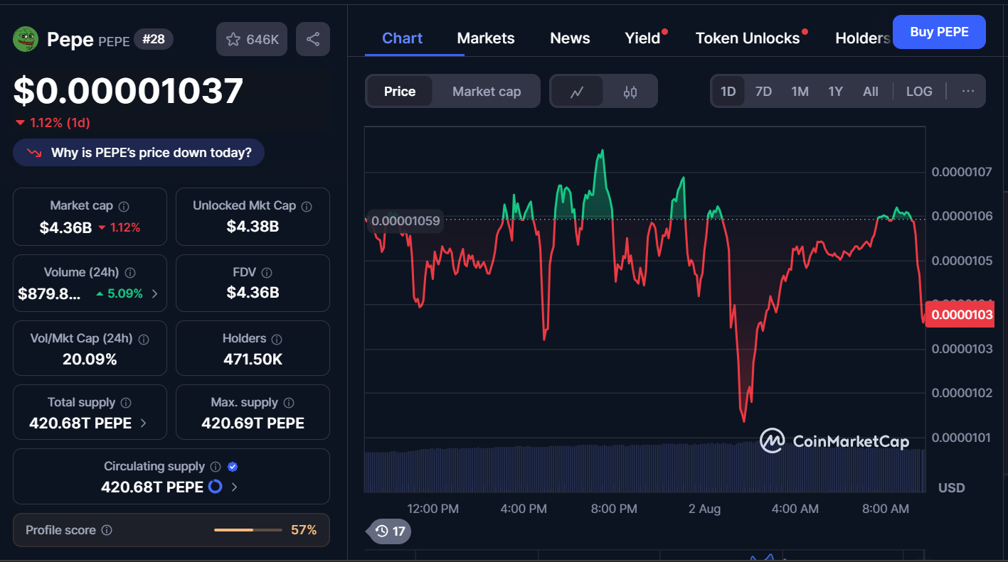This screenshot has width=1008, height=562.
Task: Open the share icon button
Action: click(313, 39)
